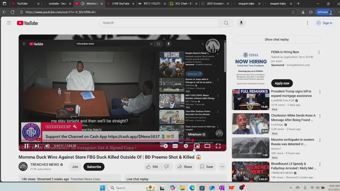Open OneNote from the taskbar
The height and width of the screenshot is (191, 340).
(x=222, y=188)
